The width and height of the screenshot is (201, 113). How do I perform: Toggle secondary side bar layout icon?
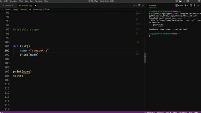(184, 1)
